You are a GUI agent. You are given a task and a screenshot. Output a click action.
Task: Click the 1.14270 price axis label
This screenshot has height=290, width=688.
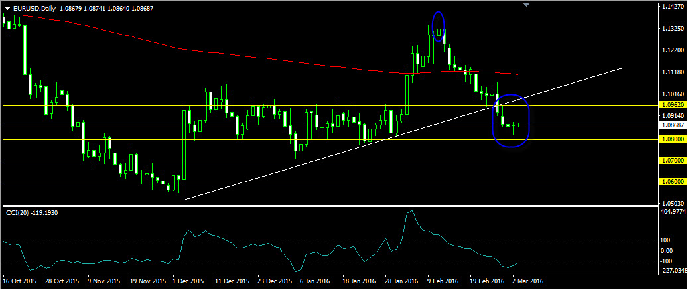pos(672,7)
